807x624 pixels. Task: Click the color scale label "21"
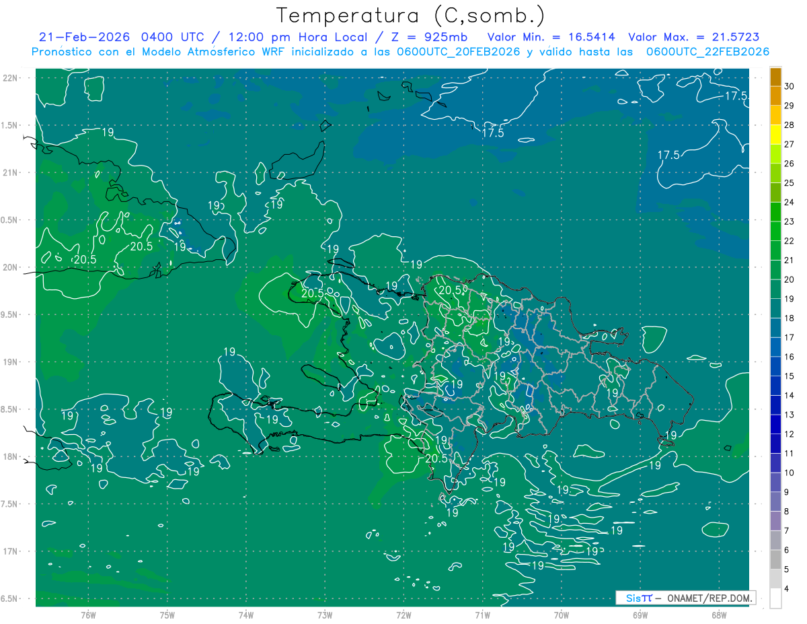[790, 260]
